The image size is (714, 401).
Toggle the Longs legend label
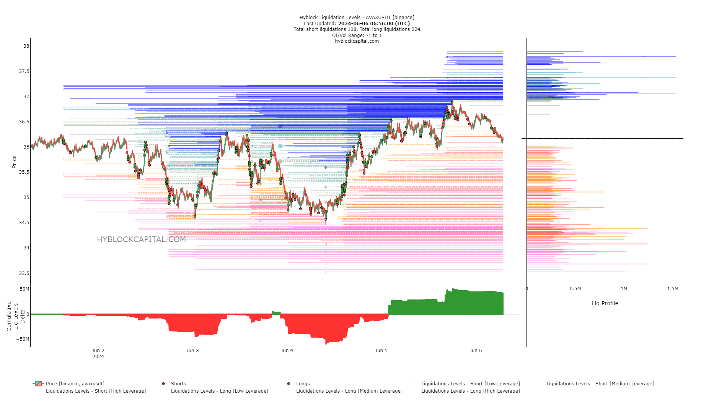click(x=303, y=383)
